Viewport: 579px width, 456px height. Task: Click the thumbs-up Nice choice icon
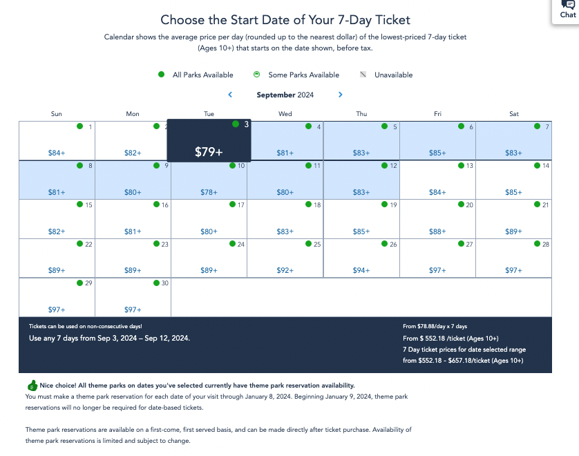(32, 386)
